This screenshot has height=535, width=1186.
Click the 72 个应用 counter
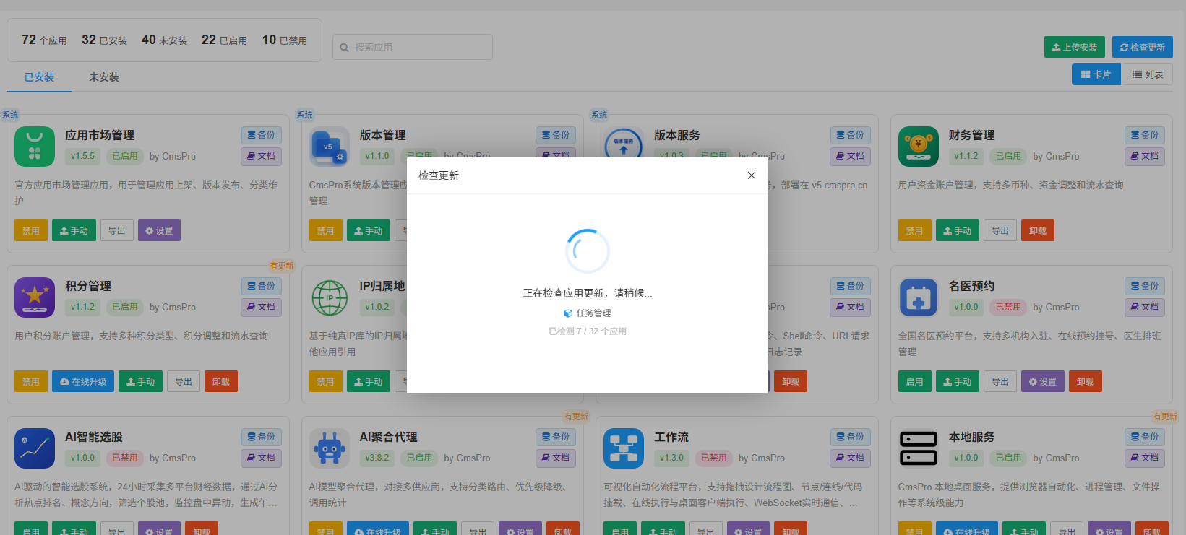pos(44,40)
